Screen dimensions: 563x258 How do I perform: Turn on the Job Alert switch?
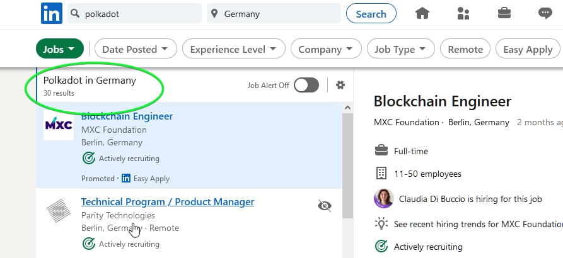(x=306, y=85)
